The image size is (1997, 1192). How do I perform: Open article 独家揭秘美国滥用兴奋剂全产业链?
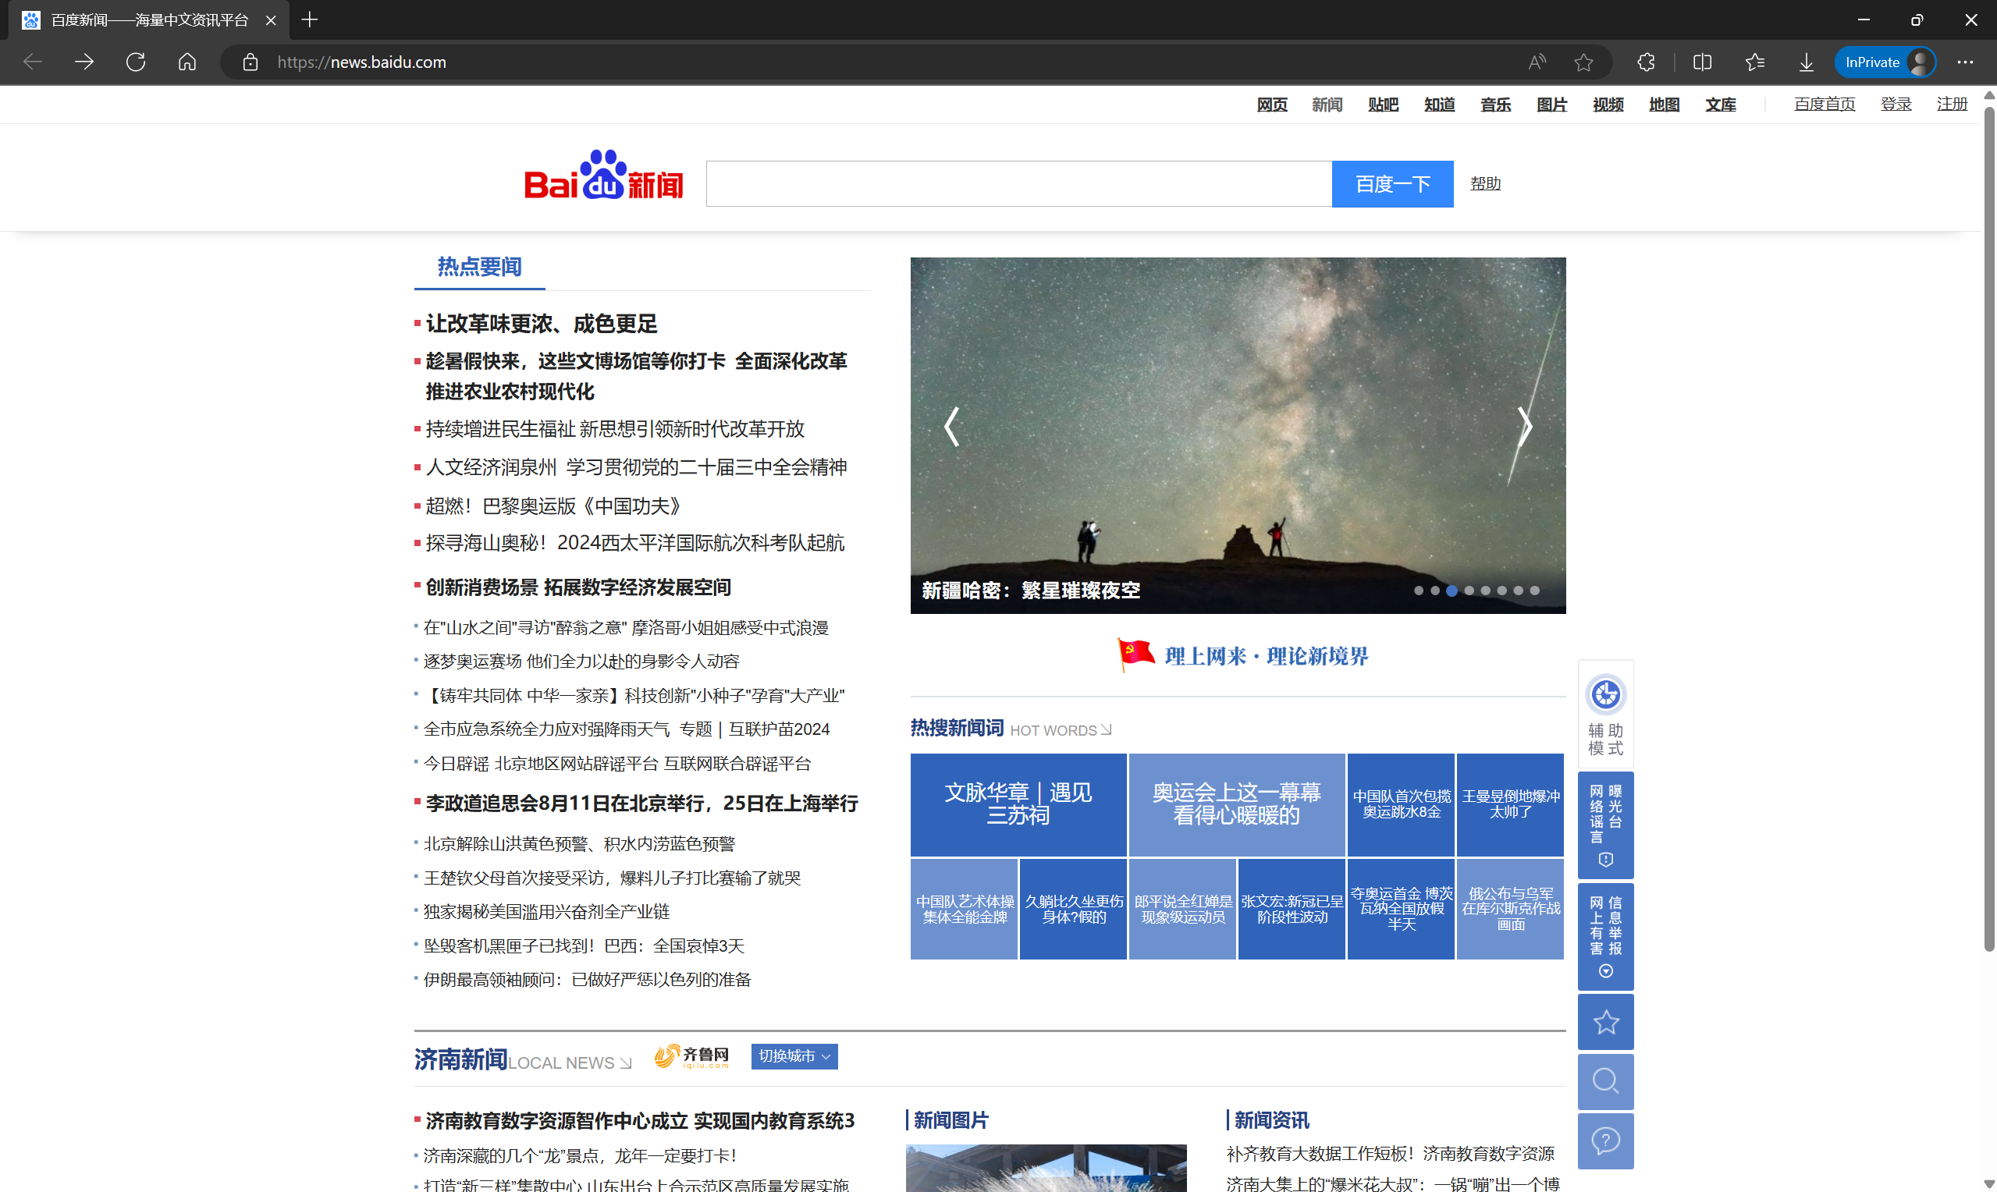pos(546,912)
